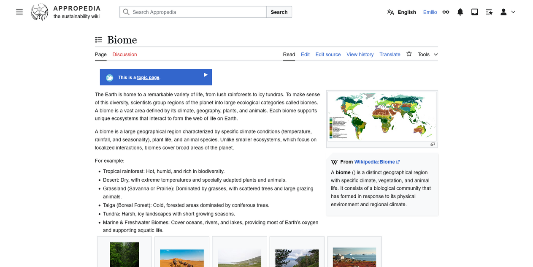Expand the user account menu
Screen dimensions: 533x267
508,12
